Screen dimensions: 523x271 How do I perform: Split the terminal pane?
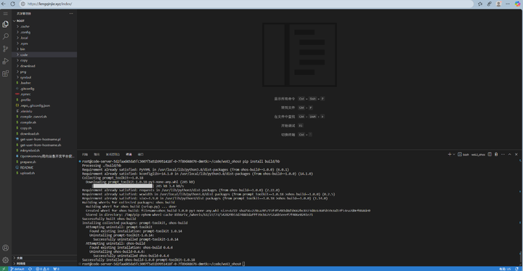coord(490,155)
